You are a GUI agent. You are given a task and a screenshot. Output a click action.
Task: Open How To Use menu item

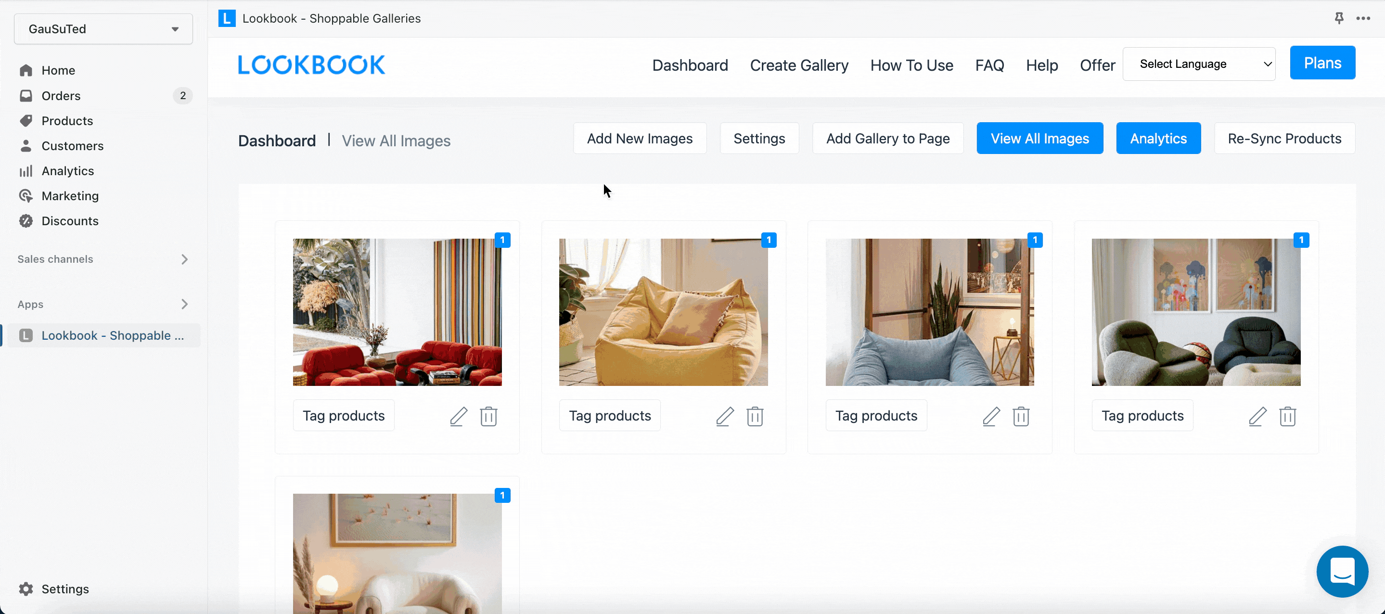911,65
